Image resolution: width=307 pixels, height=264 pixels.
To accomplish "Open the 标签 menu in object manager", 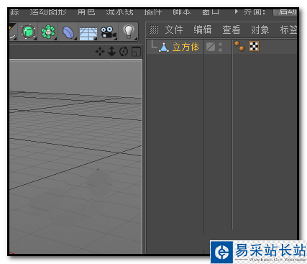I will pyautogui.click(x=288, y=29).
